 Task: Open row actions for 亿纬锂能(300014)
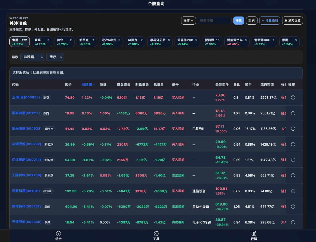click(293, 160)
